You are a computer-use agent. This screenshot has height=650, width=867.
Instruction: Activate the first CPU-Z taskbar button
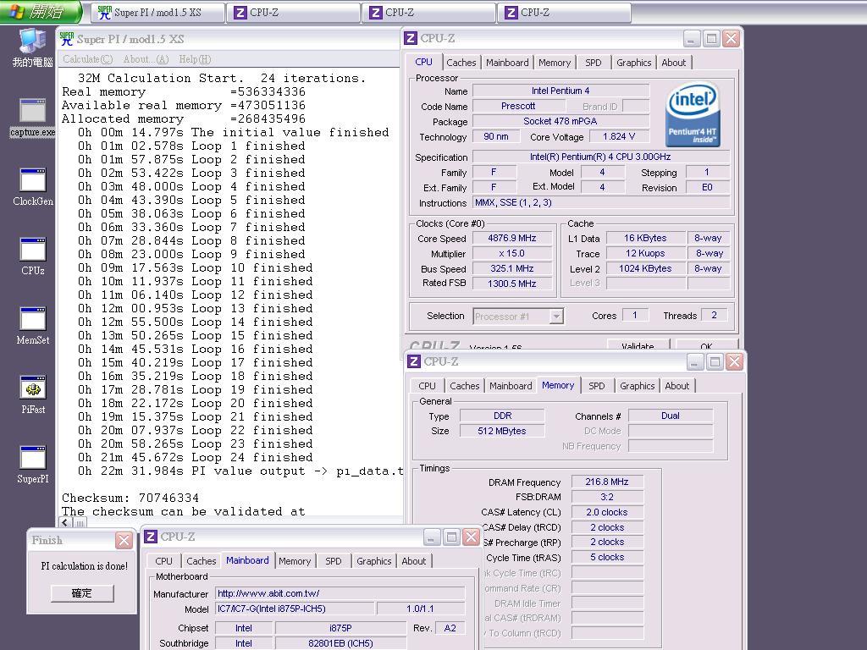point(293,13)
